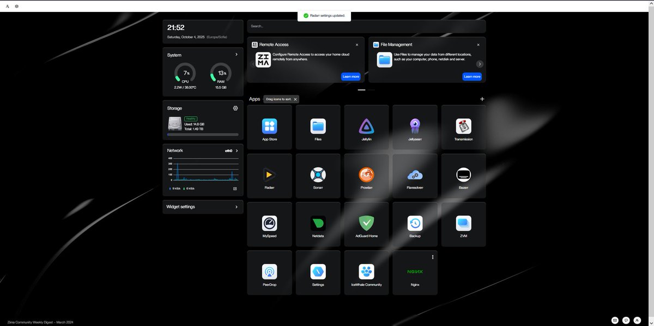Image resolution: width=654 pixels, height=326 pixels.
Task: Click the Radarr settings updated notification
Action: coord(324,16)
